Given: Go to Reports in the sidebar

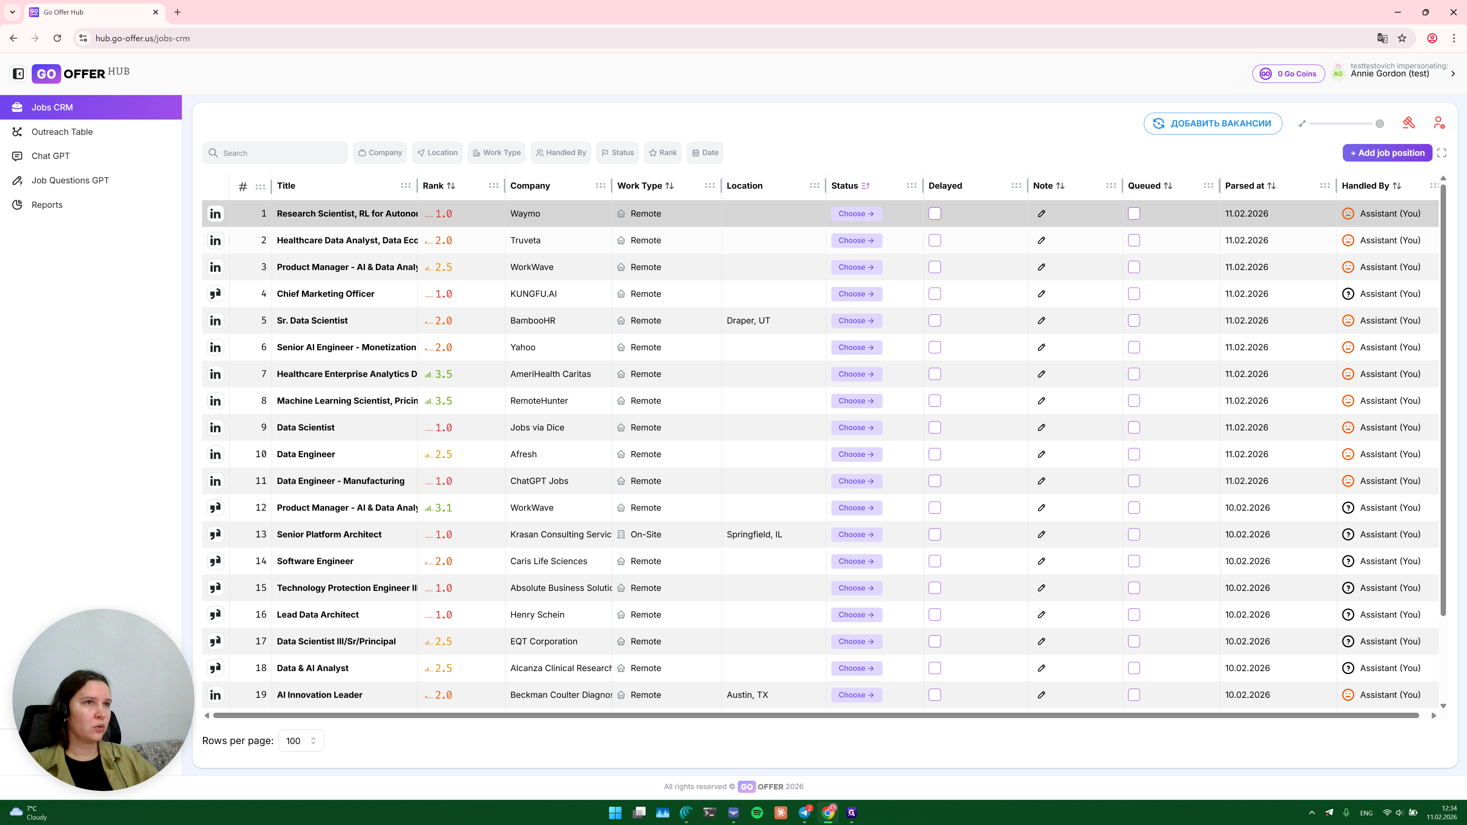Looking at the screenshot, I should 47,204.
